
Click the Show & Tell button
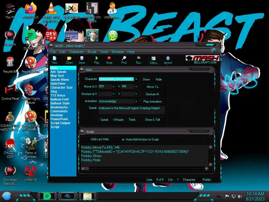click(153, 120)
